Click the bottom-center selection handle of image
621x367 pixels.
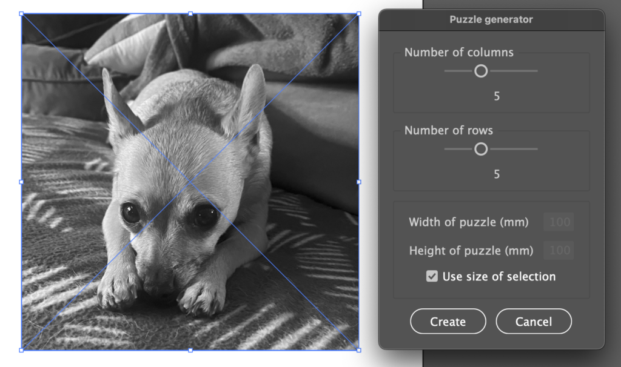pos(190,350)
